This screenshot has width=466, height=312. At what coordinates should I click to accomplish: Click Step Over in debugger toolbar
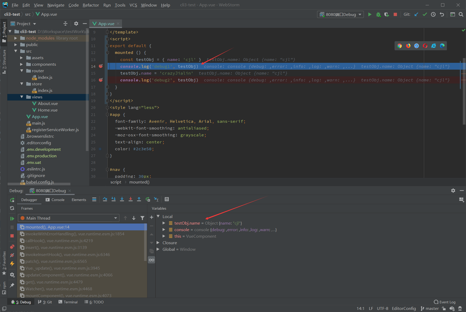click(105, 199)
